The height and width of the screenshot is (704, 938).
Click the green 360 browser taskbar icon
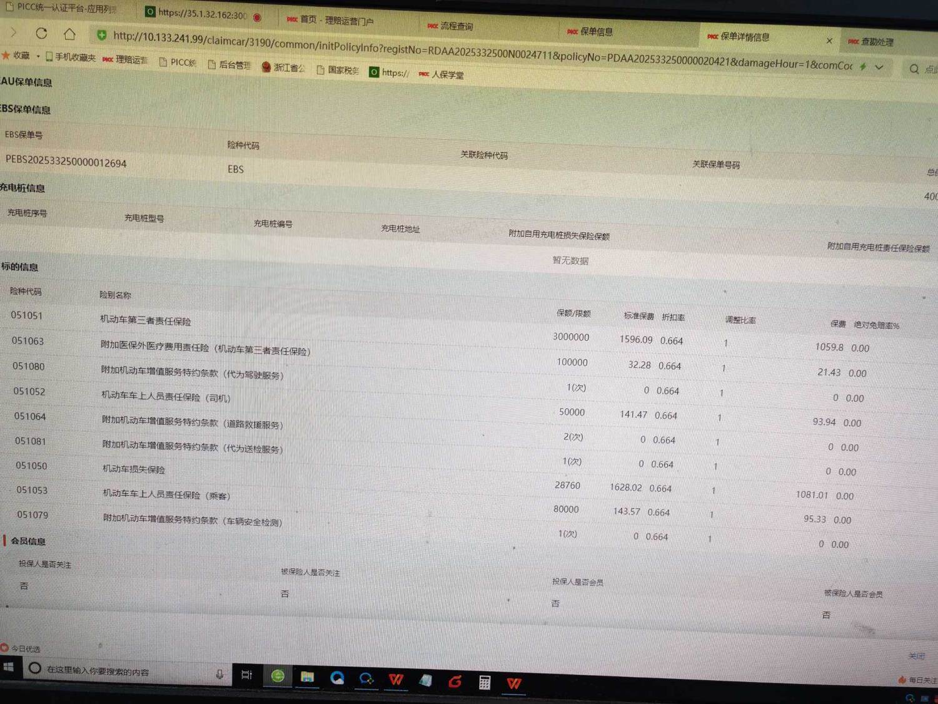[x=278, y=676]
